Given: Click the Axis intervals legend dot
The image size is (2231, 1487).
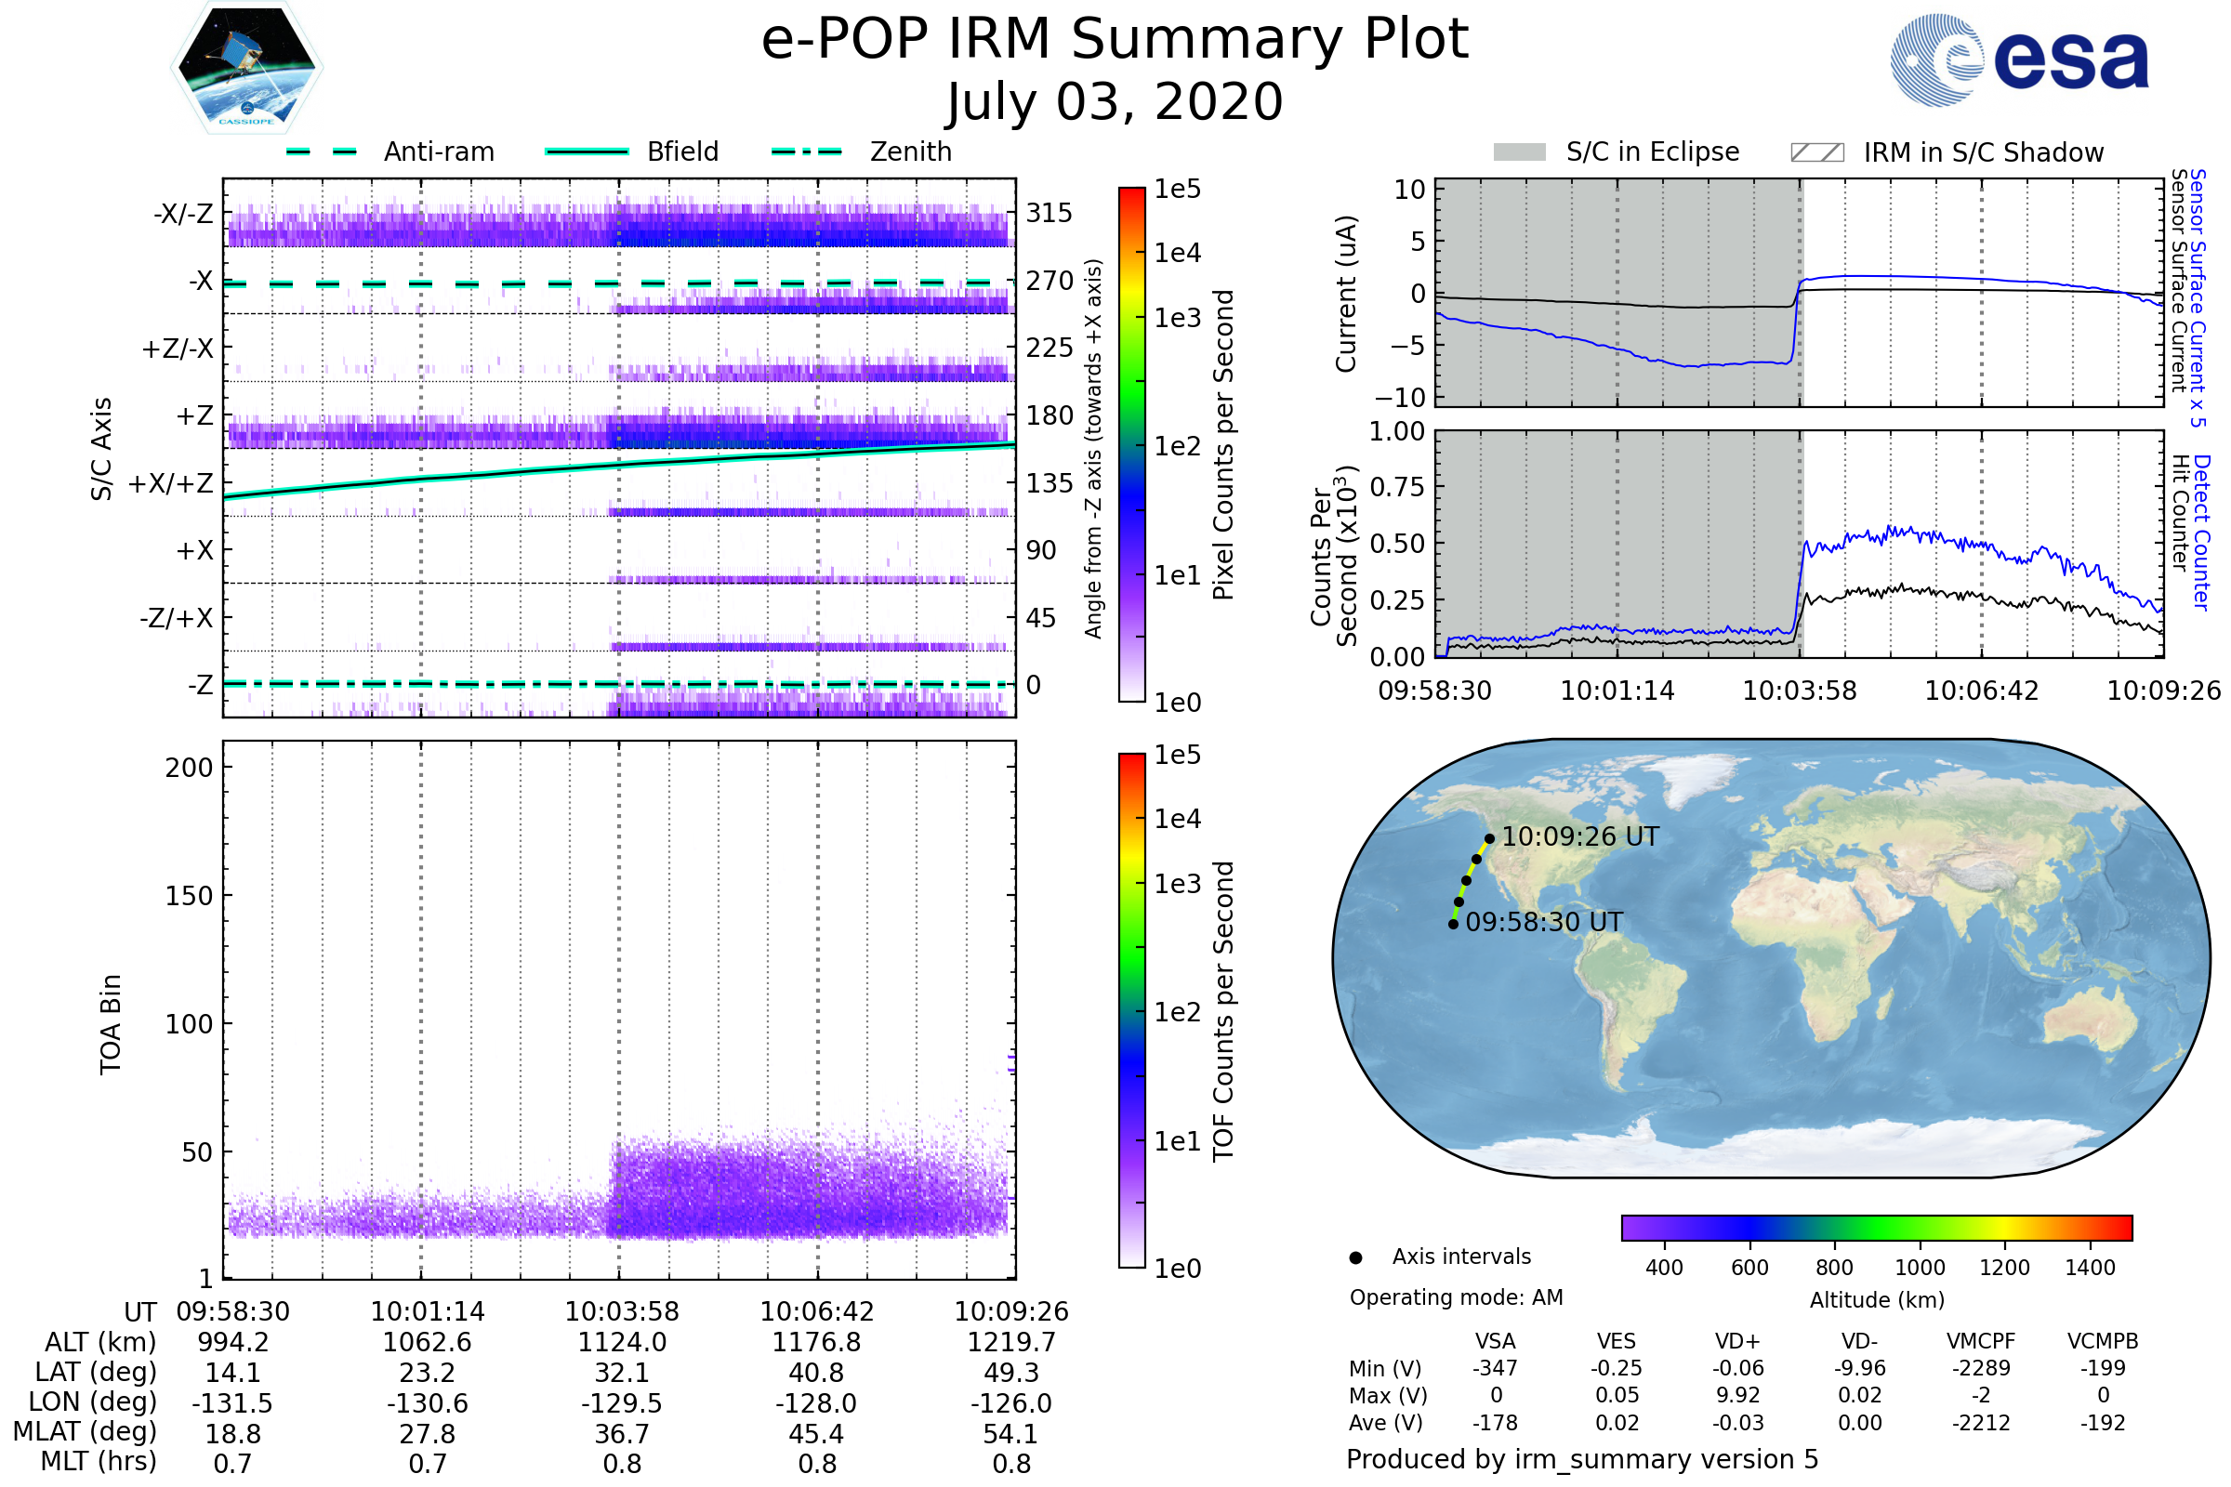Looking at the screenshot, I should pyautogui.click(x=1355, y=1257).
